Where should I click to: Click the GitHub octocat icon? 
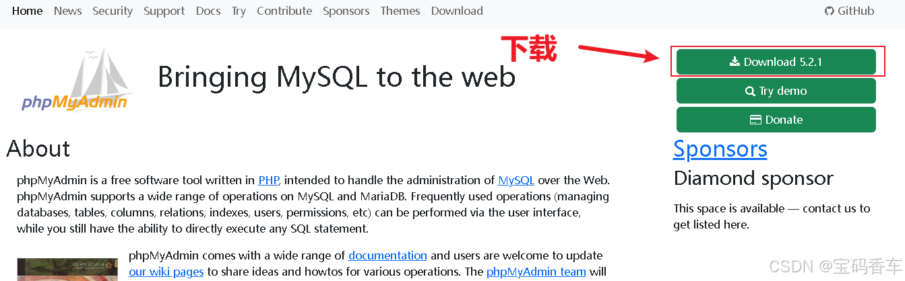pos(830,11)
